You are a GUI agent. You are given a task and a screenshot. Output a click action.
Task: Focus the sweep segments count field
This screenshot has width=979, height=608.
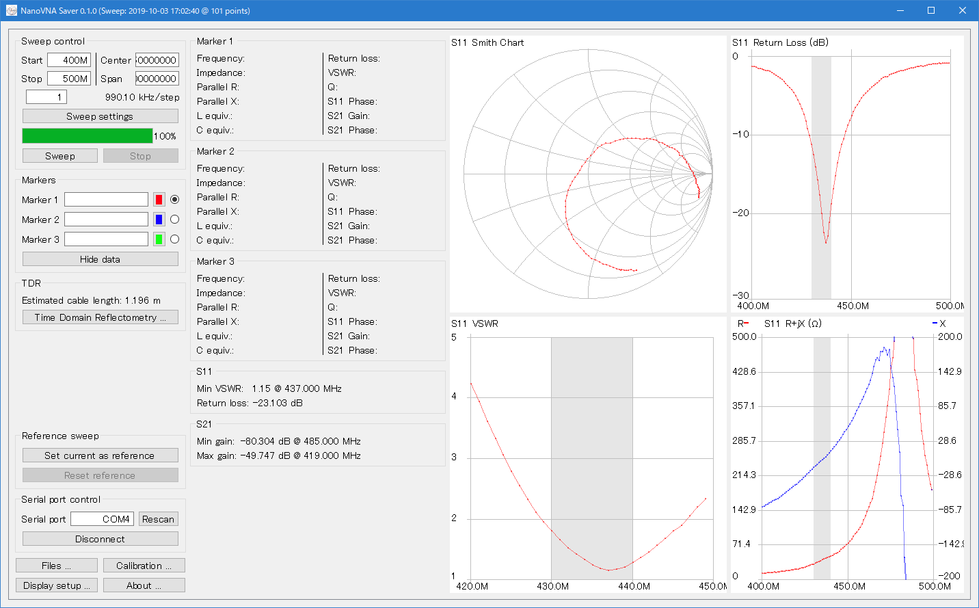tap(46, 97)
